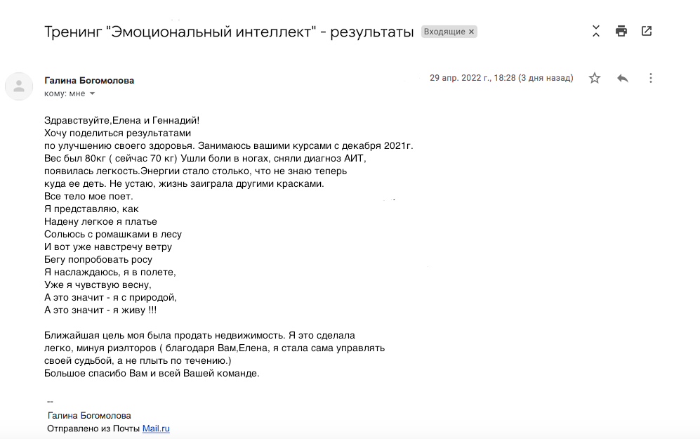Click Галина Богомолова name in signature

tap(89, 416)
